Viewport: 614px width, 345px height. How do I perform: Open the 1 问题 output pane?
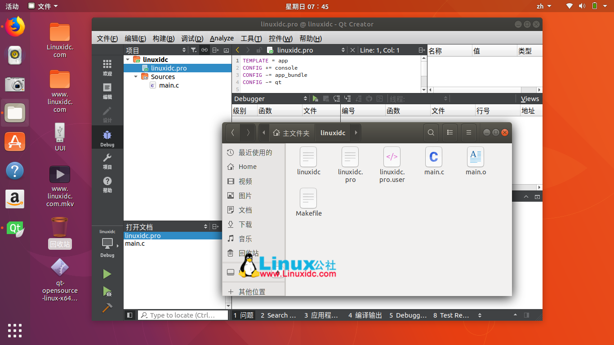[x=243, y=315]
